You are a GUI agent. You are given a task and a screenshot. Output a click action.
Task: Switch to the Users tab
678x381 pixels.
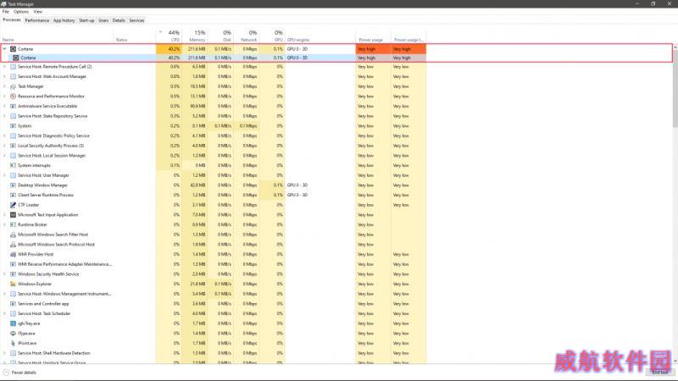pyautogui.click(x=103, y=20)
